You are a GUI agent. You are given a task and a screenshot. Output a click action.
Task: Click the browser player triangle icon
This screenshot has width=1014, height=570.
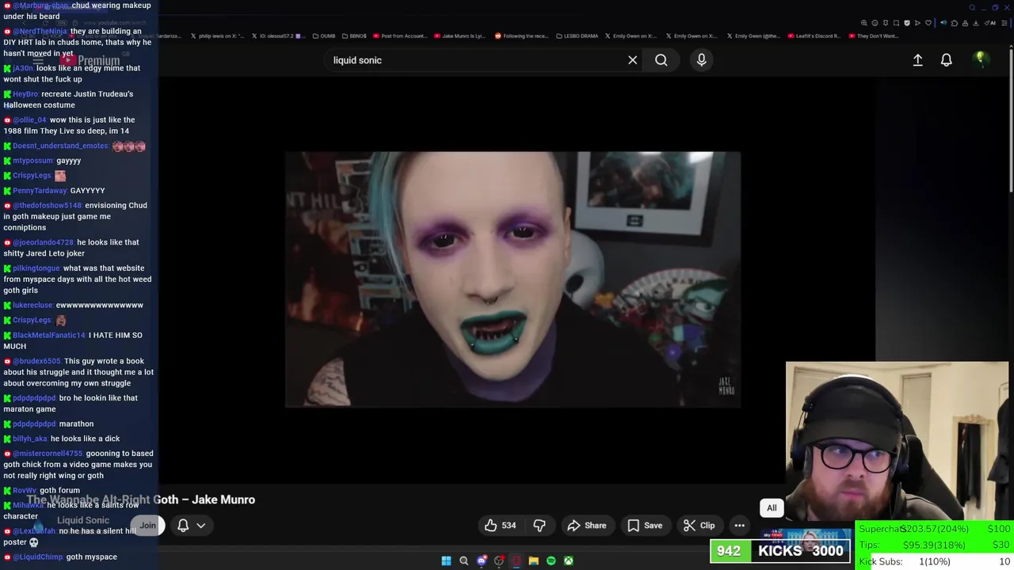coord(917,23)
